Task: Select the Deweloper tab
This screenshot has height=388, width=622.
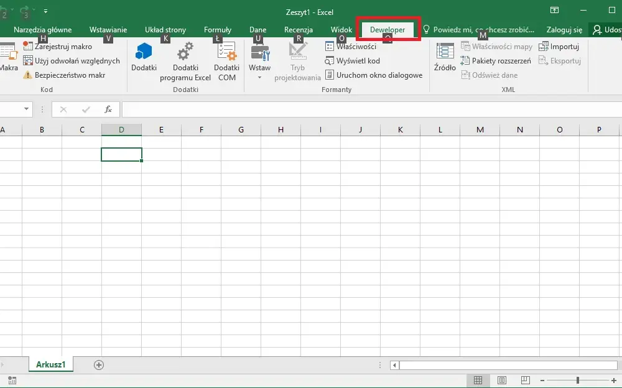Action: point(388,30)
